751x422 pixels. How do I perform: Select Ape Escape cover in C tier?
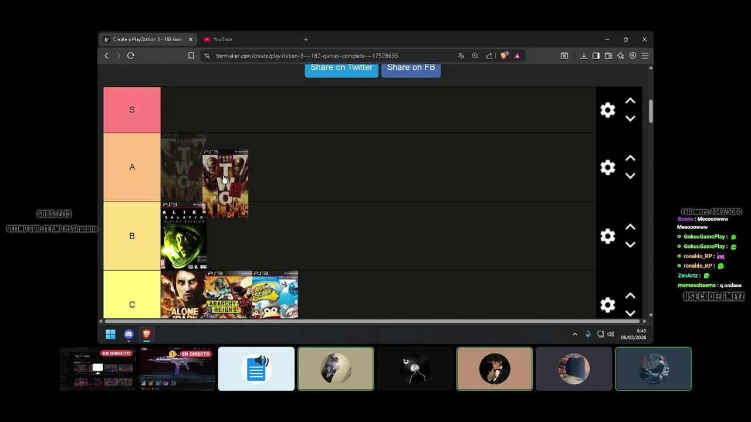point(275,295)
